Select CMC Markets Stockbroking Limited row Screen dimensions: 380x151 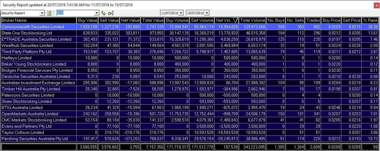coord(190,120)
